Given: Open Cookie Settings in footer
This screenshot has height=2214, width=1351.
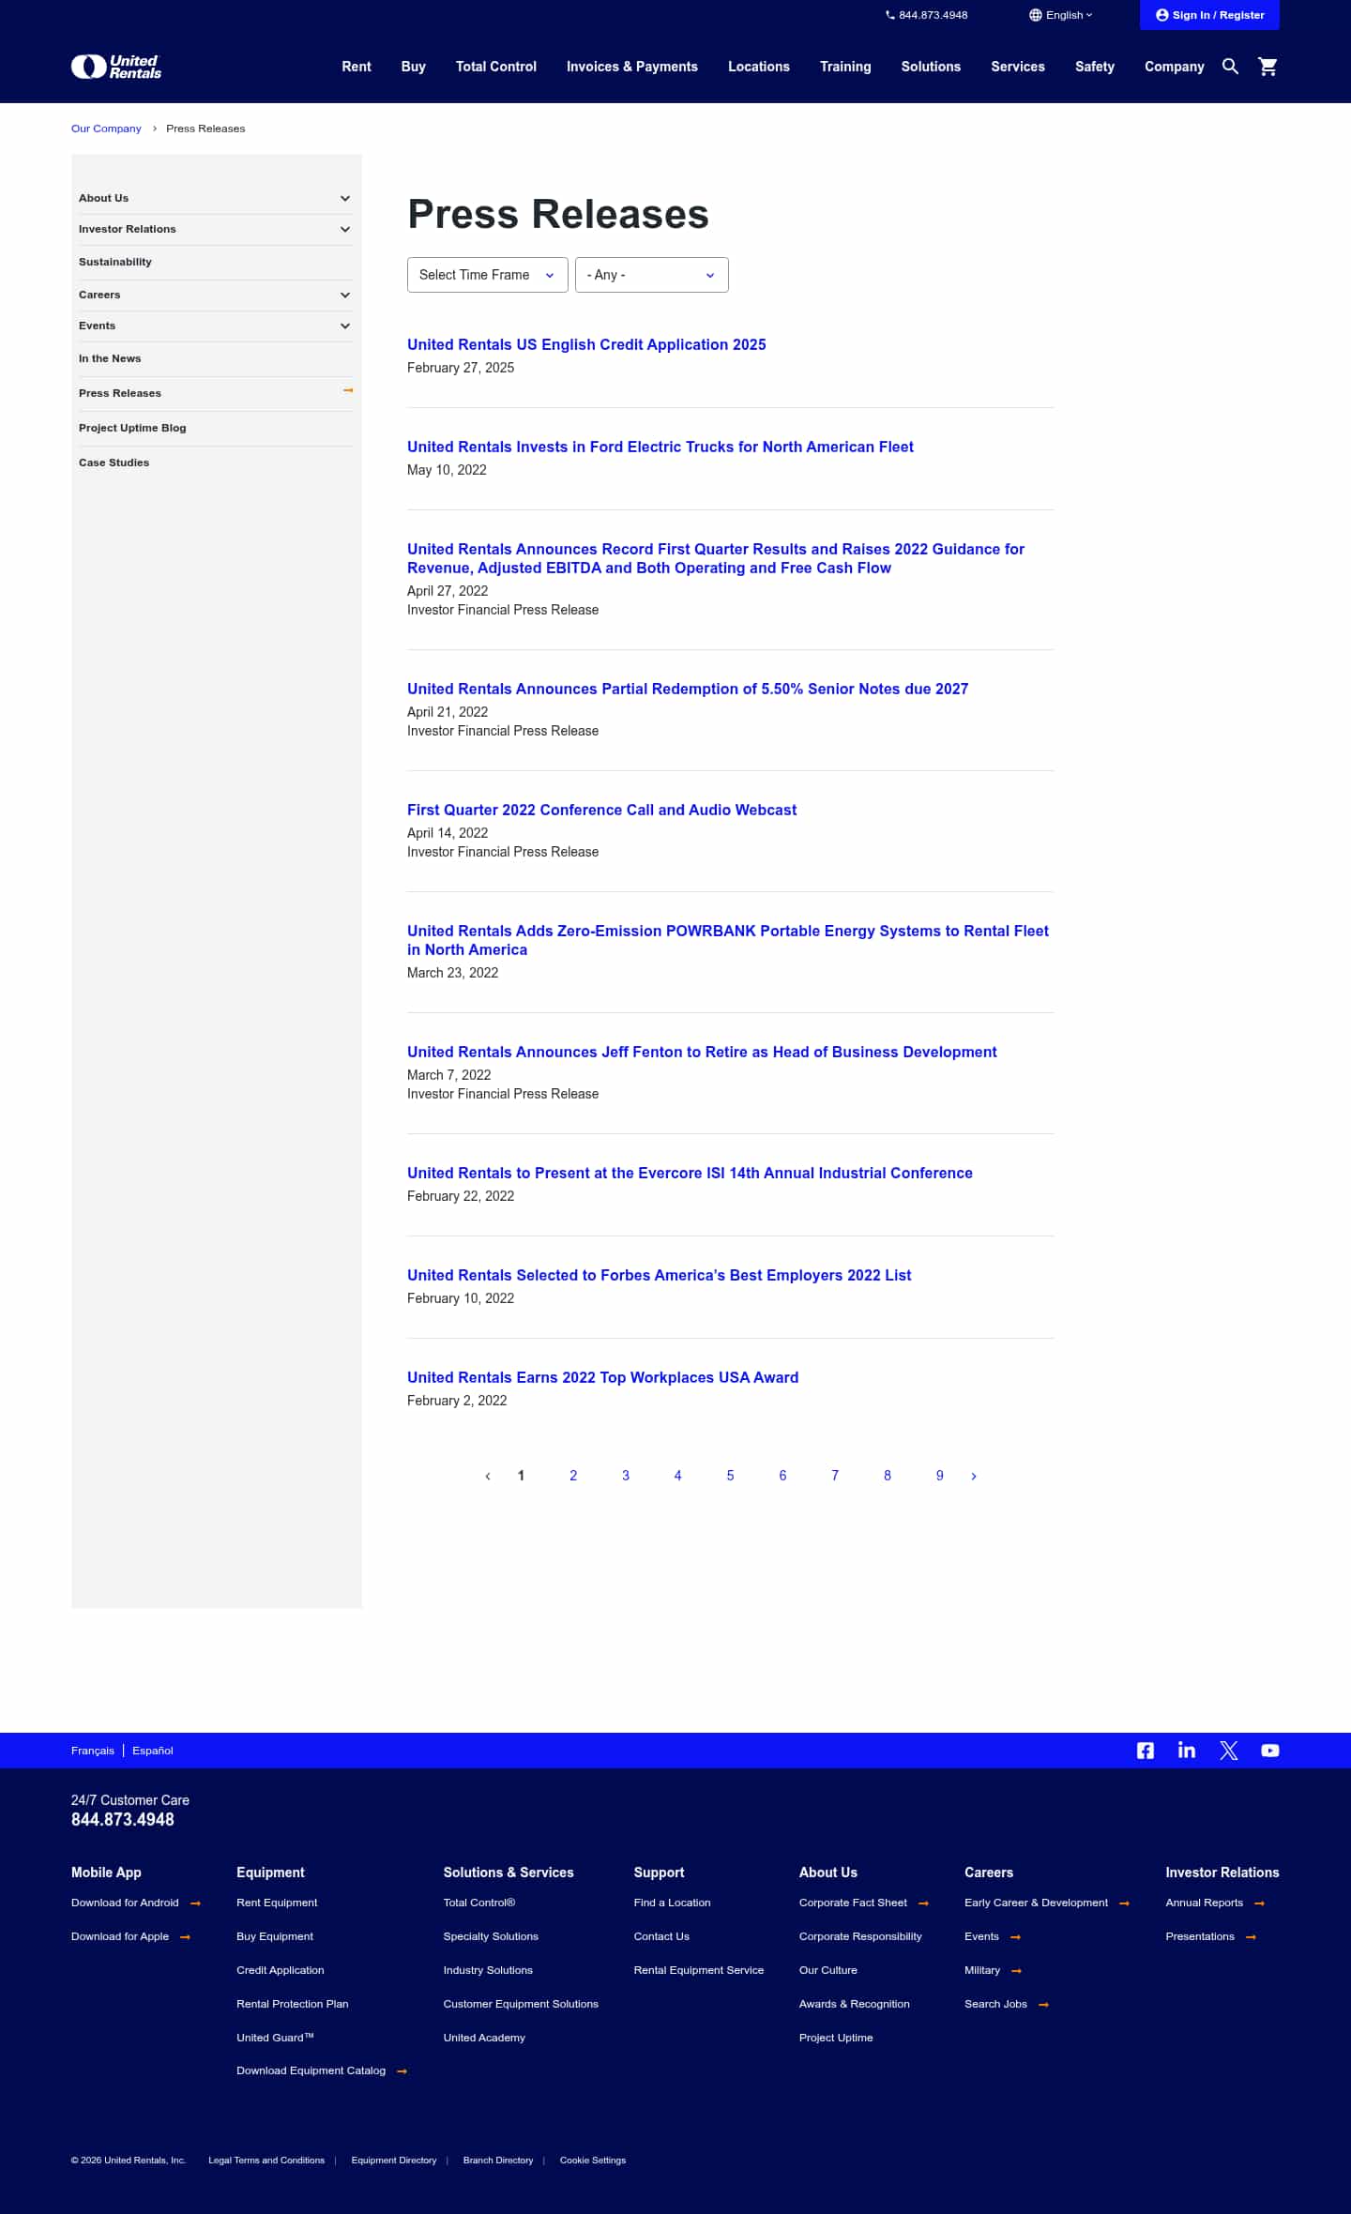Looking at the screenshot, I should [593, 2161].
